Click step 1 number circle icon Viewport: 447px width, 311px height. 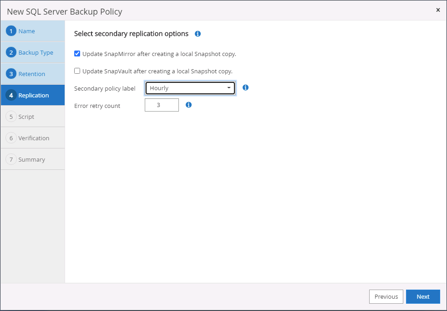click(x=11, y=31)
